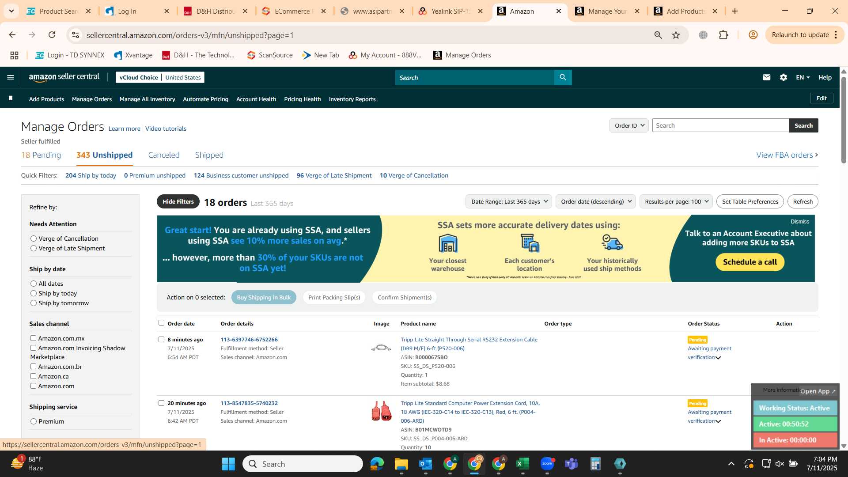848x477 pixels.
Task: Open Zoom from the taskbar
Action: click(x=547, y=464)
